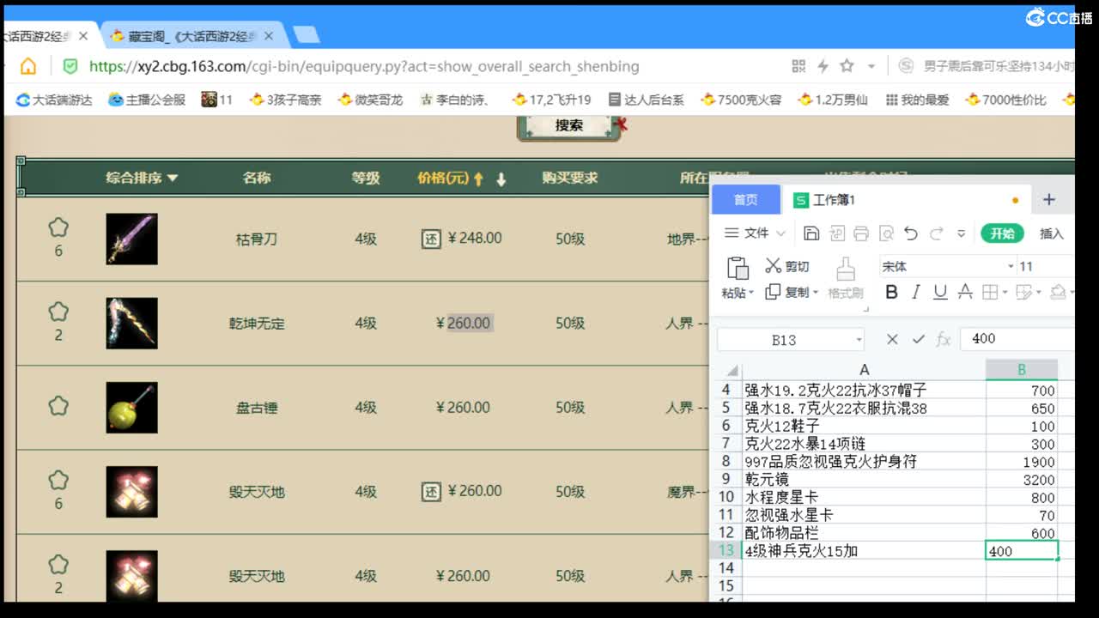Click the 乾坤无定 weapon thumbnail

[131, 323]
